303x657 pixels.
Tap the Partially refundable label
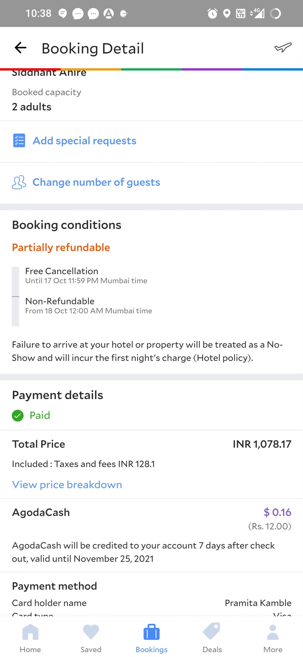point(61,247)
